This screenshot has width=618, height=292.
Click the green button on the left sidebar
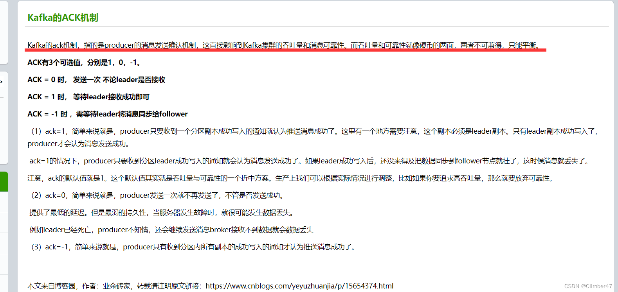[4, 181]
